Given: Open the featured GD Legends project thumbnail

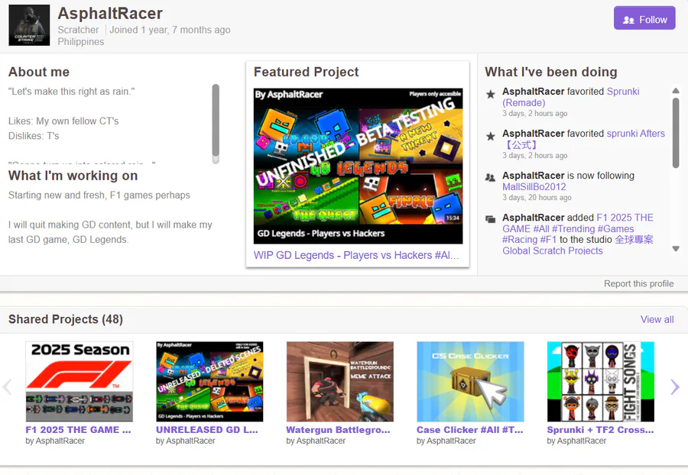Looking at the screenshot, I should tap(358, 166).
